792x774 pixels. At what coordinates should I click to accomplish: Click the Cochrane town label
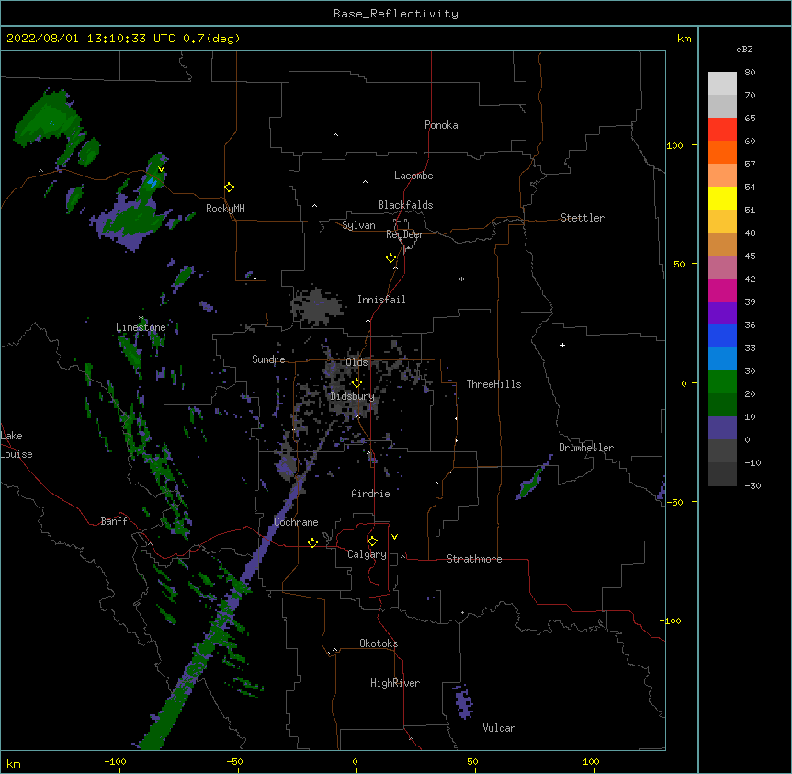296,522
